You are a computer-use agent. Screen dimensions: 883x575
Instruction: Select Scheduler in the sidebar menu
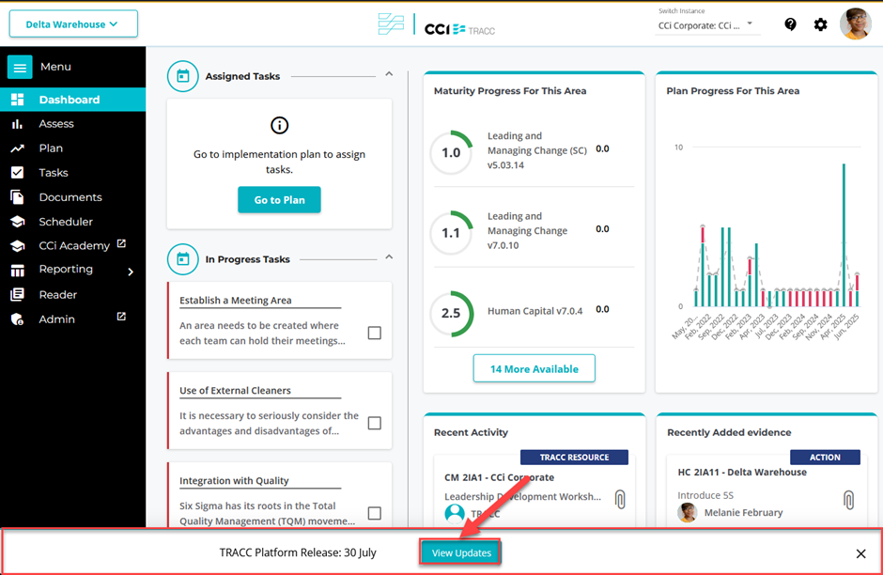pos(66,222)
